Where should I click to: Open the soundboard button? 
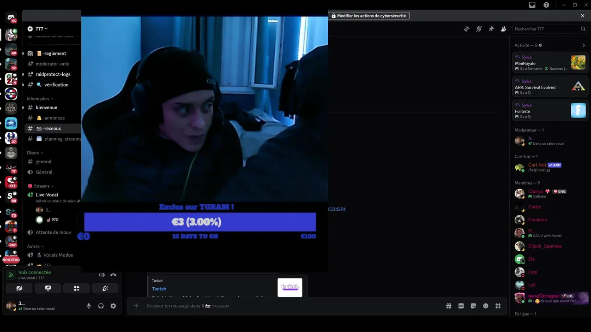click(x=105, y=288)
